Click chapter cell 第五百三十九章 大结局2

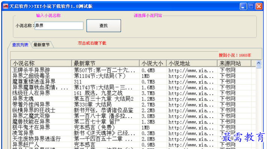point(104,99)
